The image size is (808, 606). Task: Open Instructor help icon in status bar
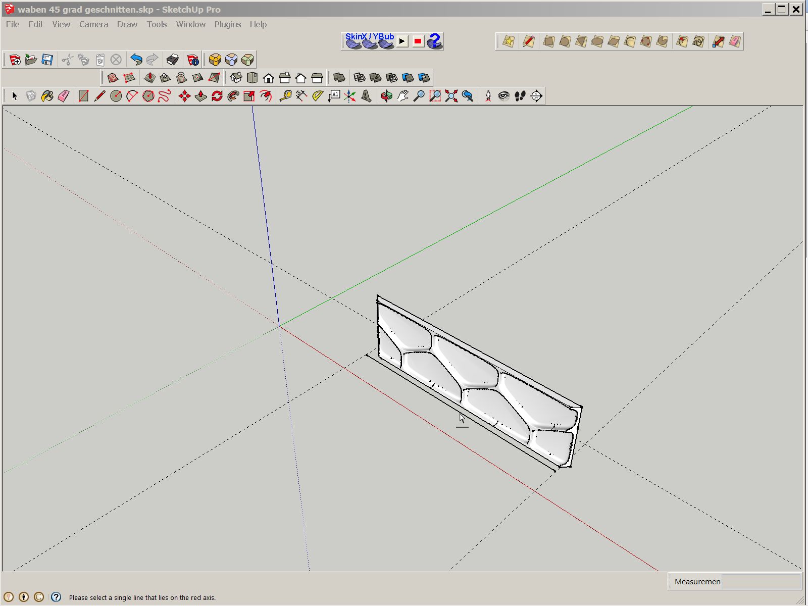(x=56, y=597)
